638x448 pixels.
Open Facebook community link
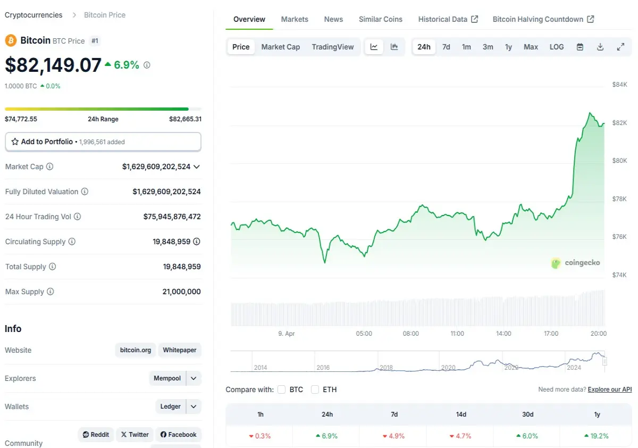coord(179,435)
